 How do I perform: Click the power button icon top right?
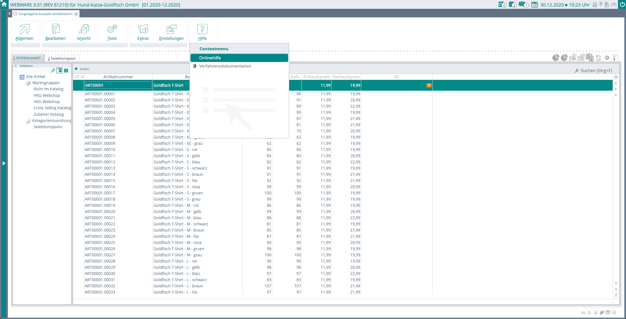click(622, 5)
